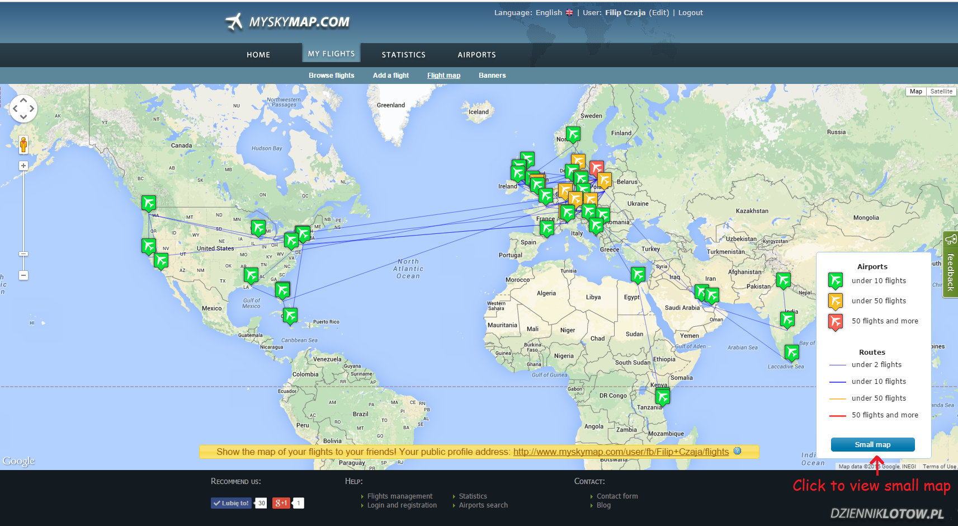
Task: Click the Texas airport marker
Action: pyautogui.click(x=251, y=275)
